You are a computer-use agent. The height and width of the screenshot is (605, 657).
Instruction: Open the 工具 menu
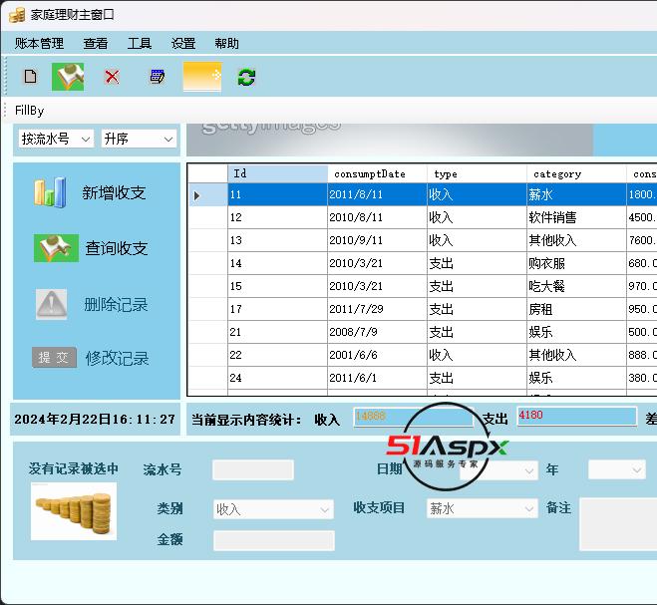click(140, 43)
